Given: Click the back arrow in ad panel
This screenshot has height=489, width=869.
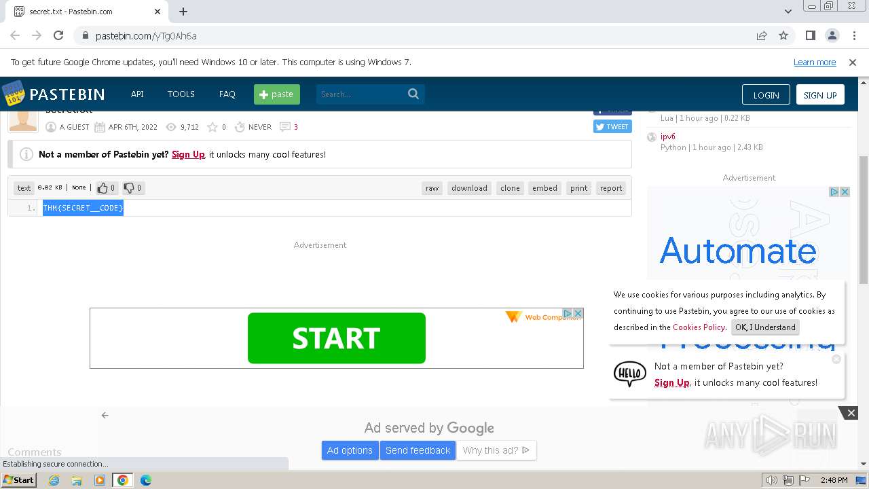Looking at the screenshot, I should click(105, 415).
